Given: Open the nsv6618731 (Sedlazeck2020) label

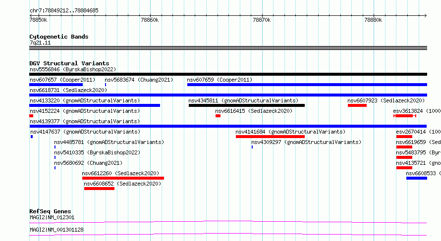Looking at the screenshot, I should click(x=68, y=90).
